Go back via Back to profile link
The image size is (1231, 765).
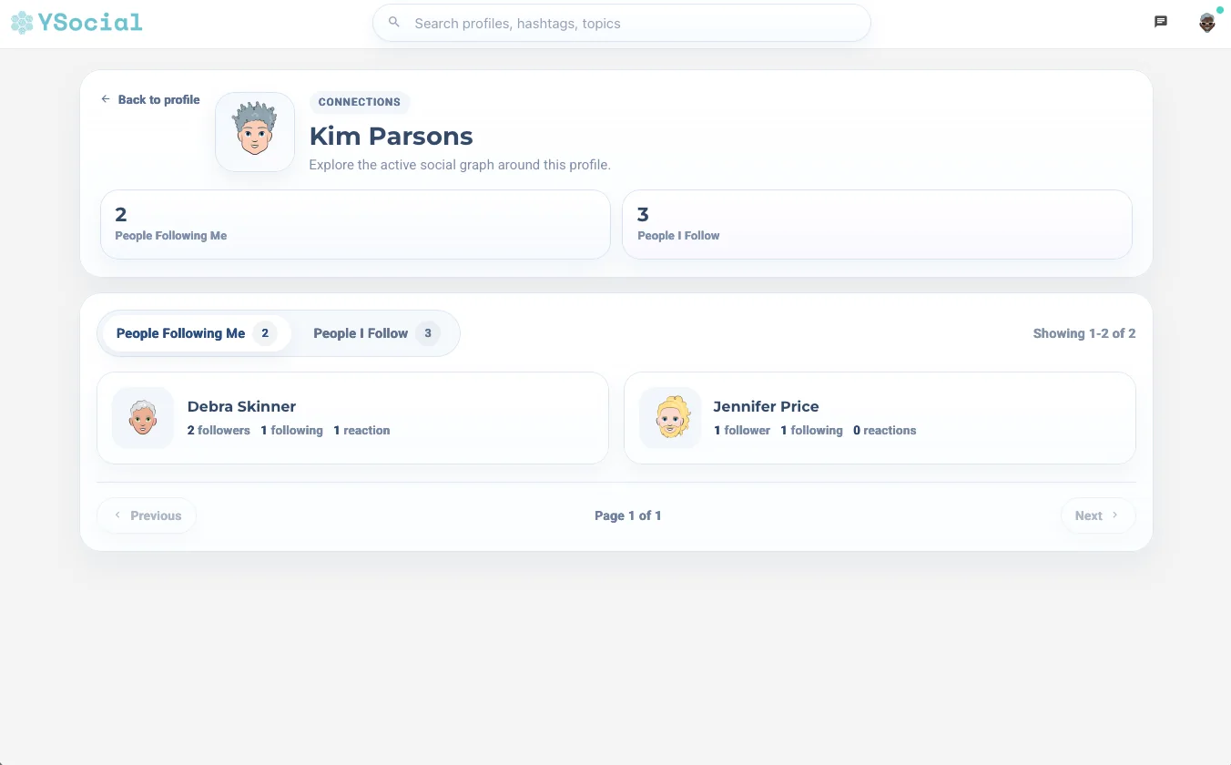[x=150, y=99]
